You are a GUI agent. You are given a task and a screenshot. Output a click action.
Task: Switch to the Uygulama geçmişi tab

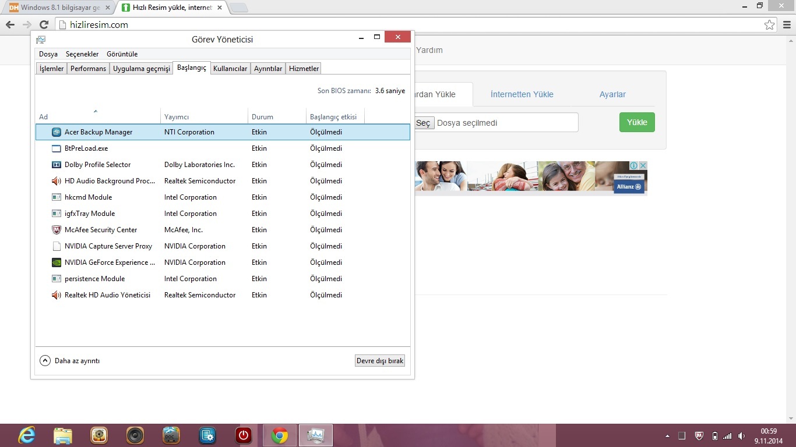[x=142, y=69]
